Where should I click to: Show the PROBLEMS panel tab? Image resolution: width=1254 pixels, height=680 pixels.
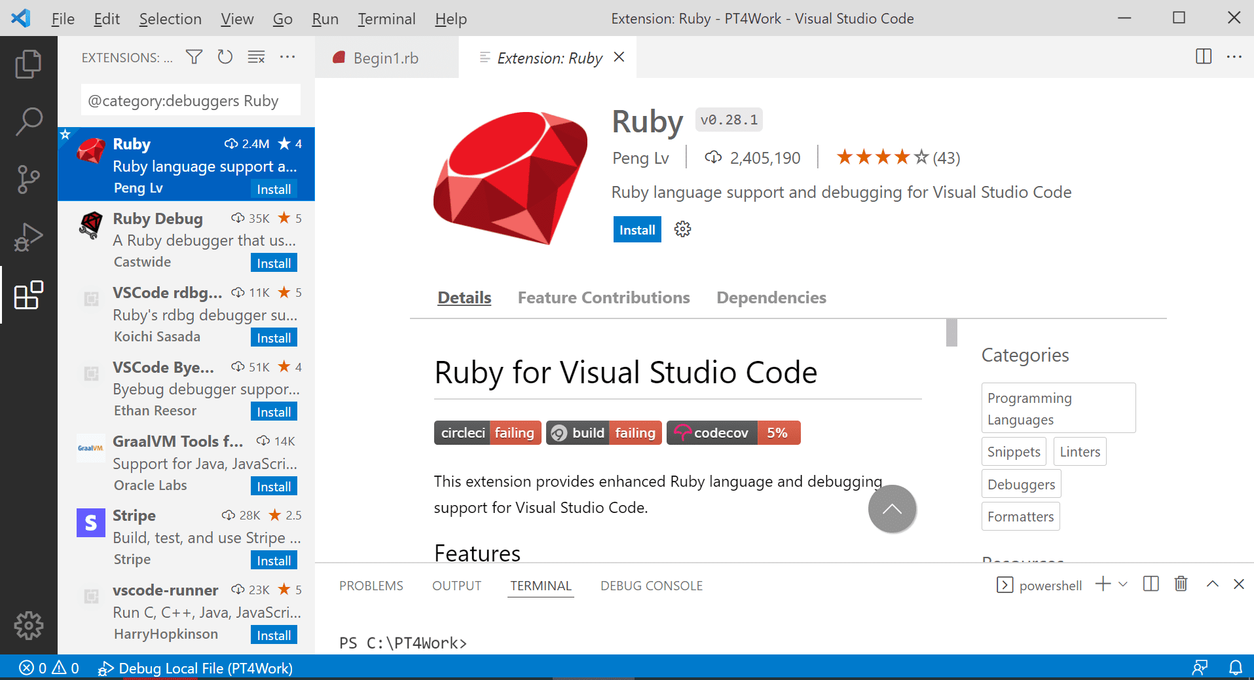click(x=371, y=586)
